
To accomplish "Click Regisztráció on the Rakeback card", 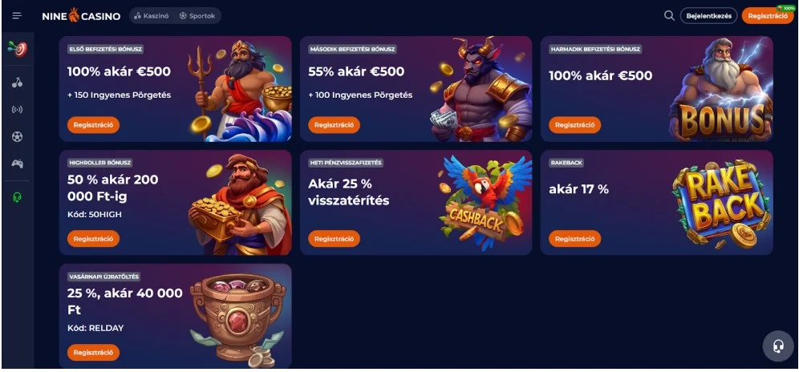I will click(575, 238).
